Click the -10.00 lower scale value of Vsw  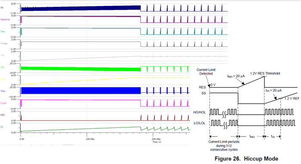(x=12, y=97)
